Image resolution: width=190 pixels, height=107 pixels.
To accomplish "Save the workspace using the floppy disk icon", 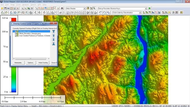I will pos(5,8).
